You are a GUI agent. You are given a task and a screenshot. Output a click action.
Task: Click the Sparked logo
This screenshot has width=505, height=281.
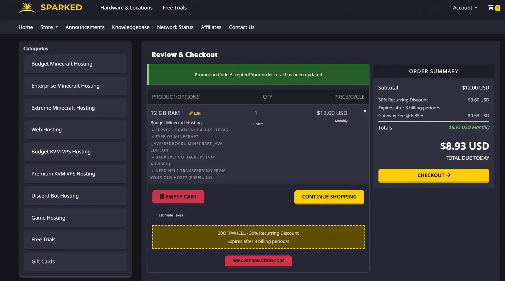(x=50, y=8)
